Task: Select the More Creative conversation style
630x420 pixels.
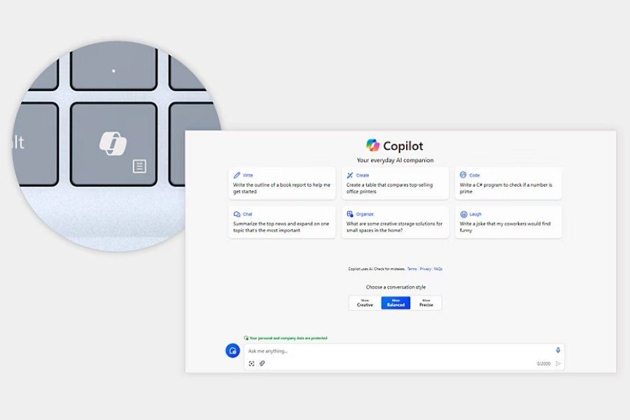Action: pyautogui.click(x=365, y=303)
